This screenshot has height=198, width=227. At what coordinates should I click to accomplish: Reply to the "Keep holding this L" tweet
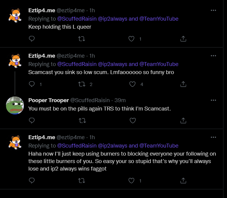pos(32,39)
